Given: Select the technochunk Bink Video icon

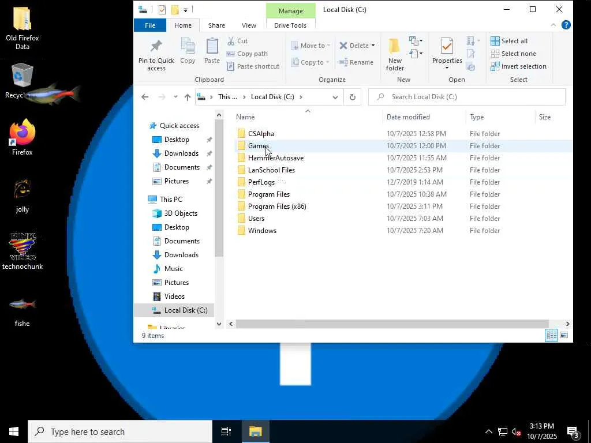Looking at the screenshot, I should pos(23,251).
